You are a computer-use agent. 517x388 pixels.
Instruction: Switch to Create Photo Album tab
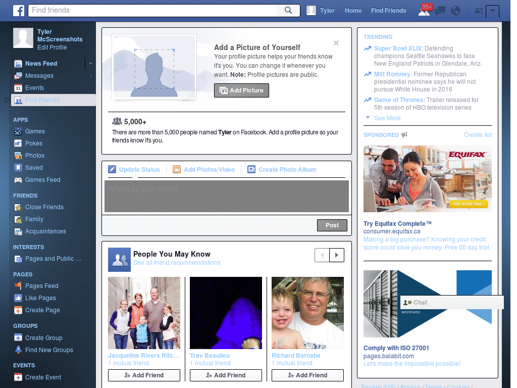click(282, 170)
